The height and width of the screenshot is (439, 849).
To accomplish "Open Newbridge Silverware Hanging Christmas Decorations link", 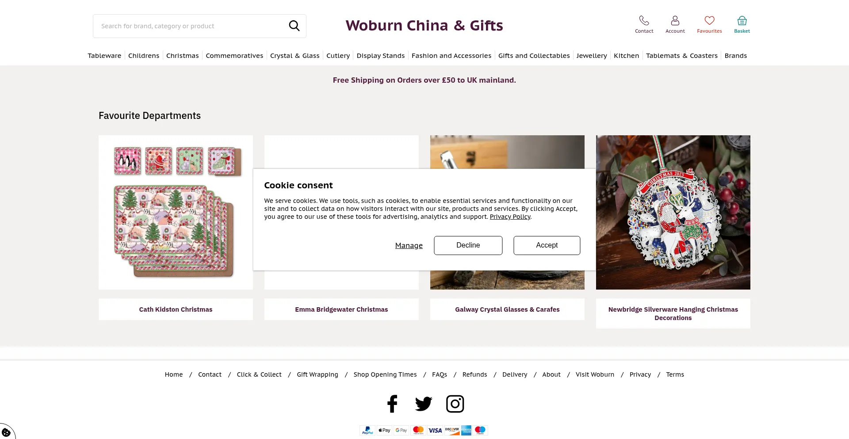I will click(x=673, y=313).
